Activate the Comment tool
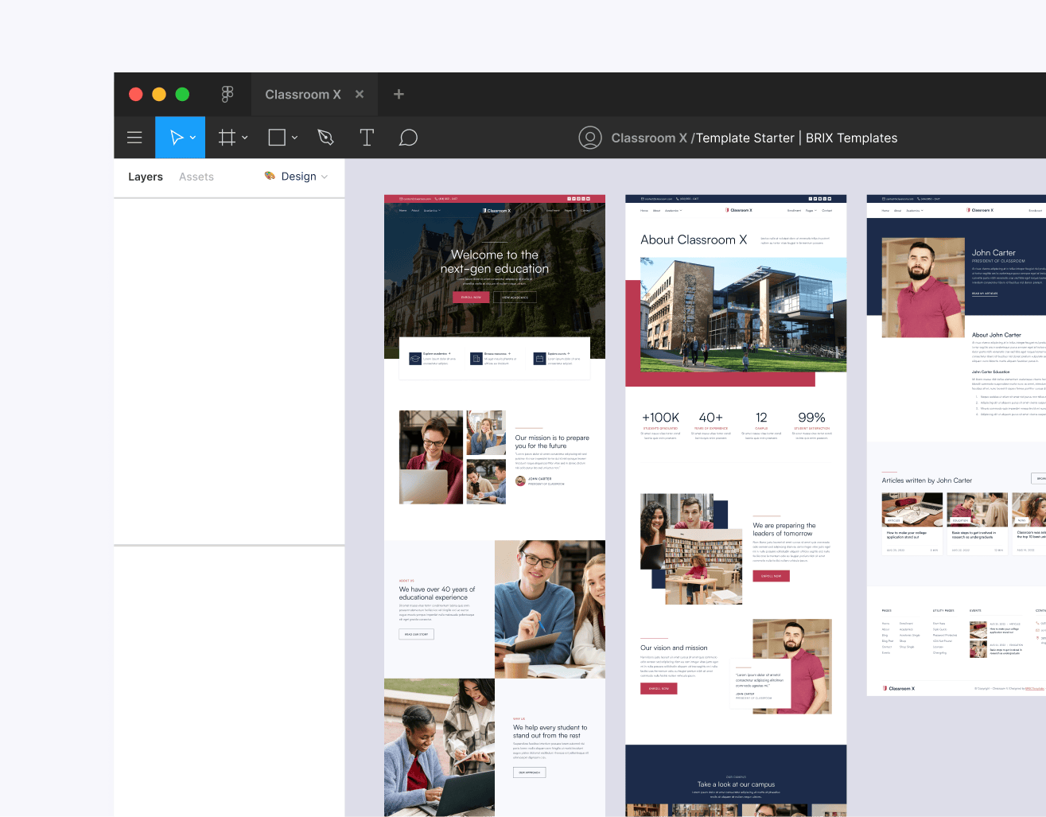This screenshot has width=1046, height=817. (408, 137)
